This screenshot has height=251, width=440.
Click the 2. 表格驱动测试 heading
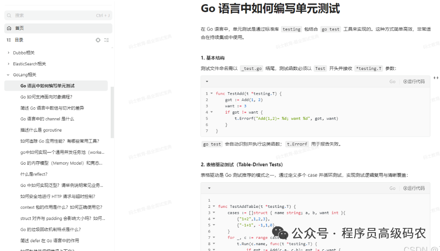tap(242, 165)
